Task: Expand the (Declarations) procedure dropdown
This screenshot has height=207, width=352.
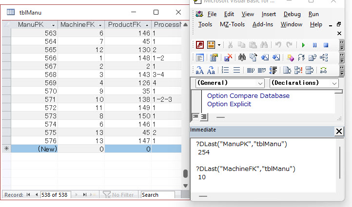Action: click(x=334, y=83)
